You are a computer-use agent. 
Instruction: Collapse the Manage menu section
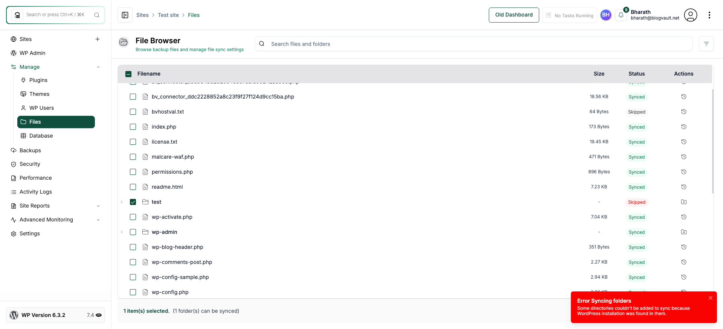[x=98, y=67]
